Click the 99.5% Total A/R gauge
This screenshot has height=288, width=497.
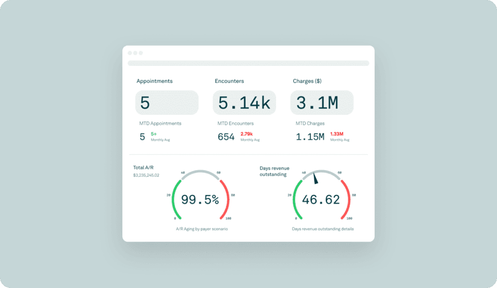(x=200, y=200)
